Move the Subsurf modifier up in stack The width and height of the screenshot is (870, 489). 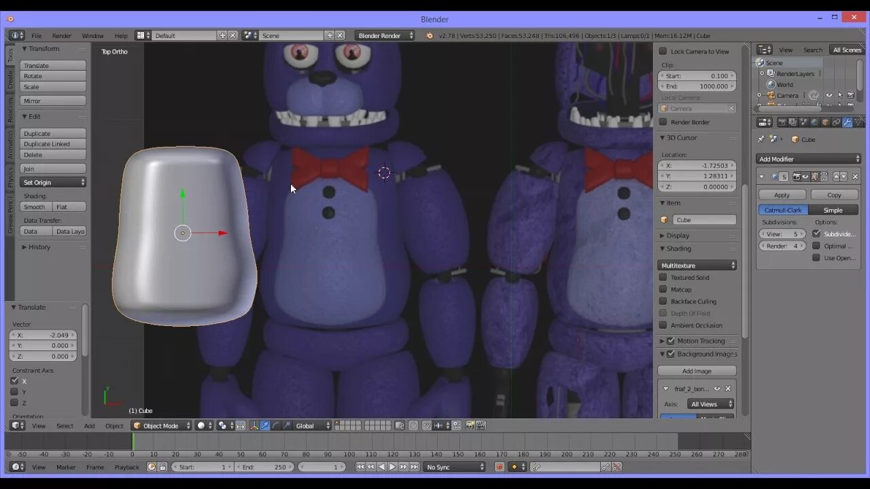click(837, 177)
